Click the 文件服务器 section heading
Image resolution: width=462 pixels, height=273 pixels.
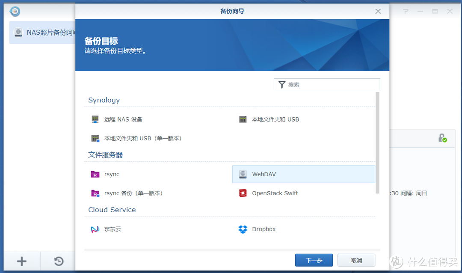(106, 155)
